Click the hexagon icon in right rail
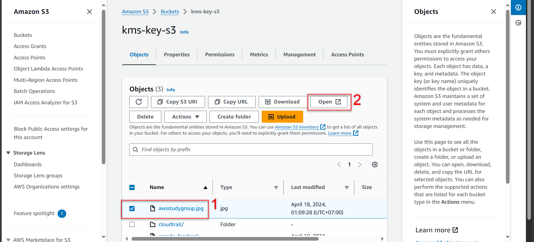The height and width of the screenshot is (242, 534). (518, 23)
